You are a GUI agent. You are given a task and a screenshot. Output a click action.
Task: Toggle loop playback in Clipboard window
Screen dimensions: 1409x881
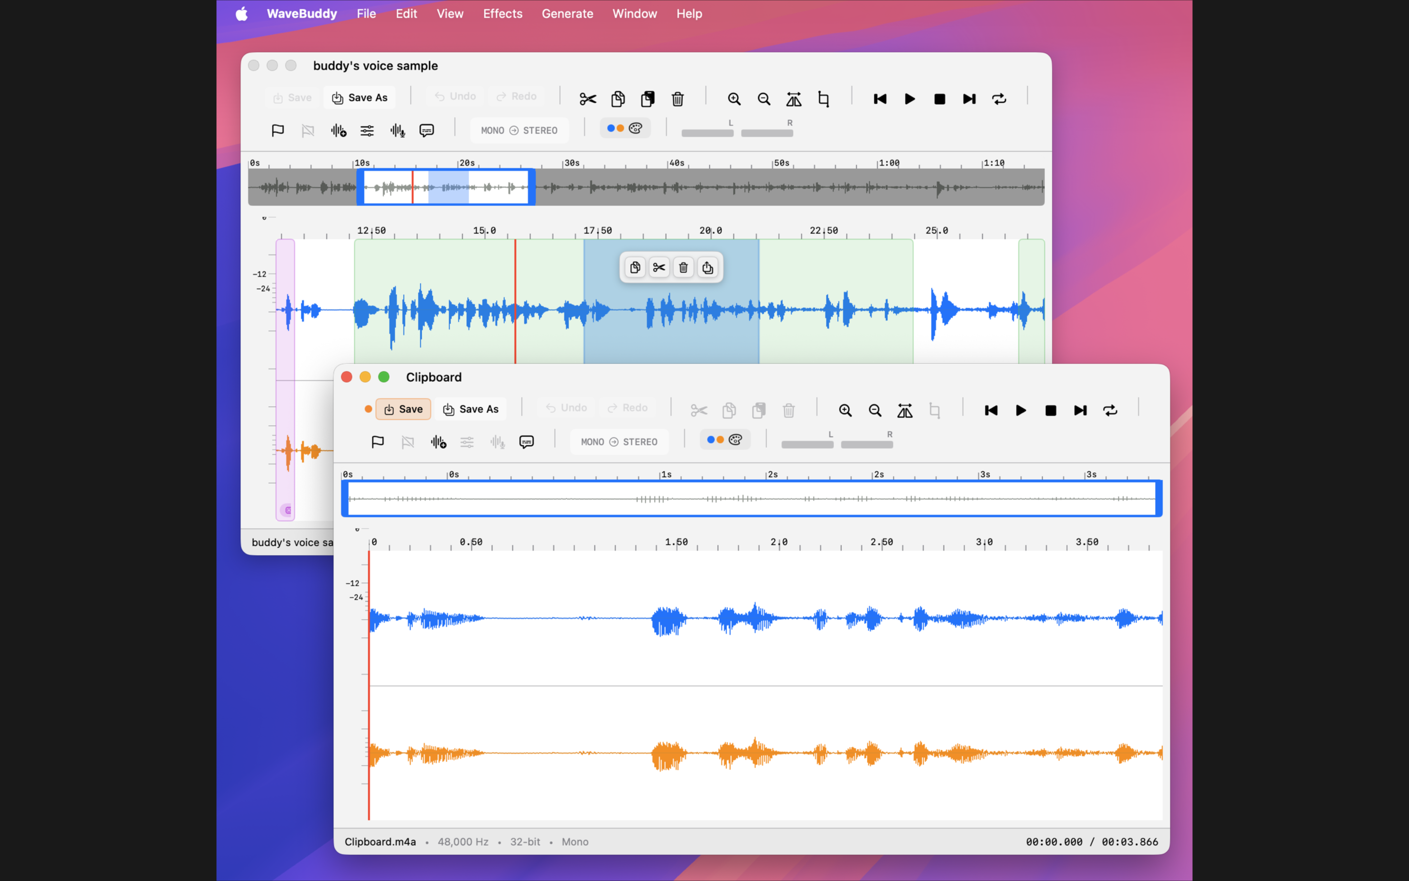click(x=1110, y=411)
